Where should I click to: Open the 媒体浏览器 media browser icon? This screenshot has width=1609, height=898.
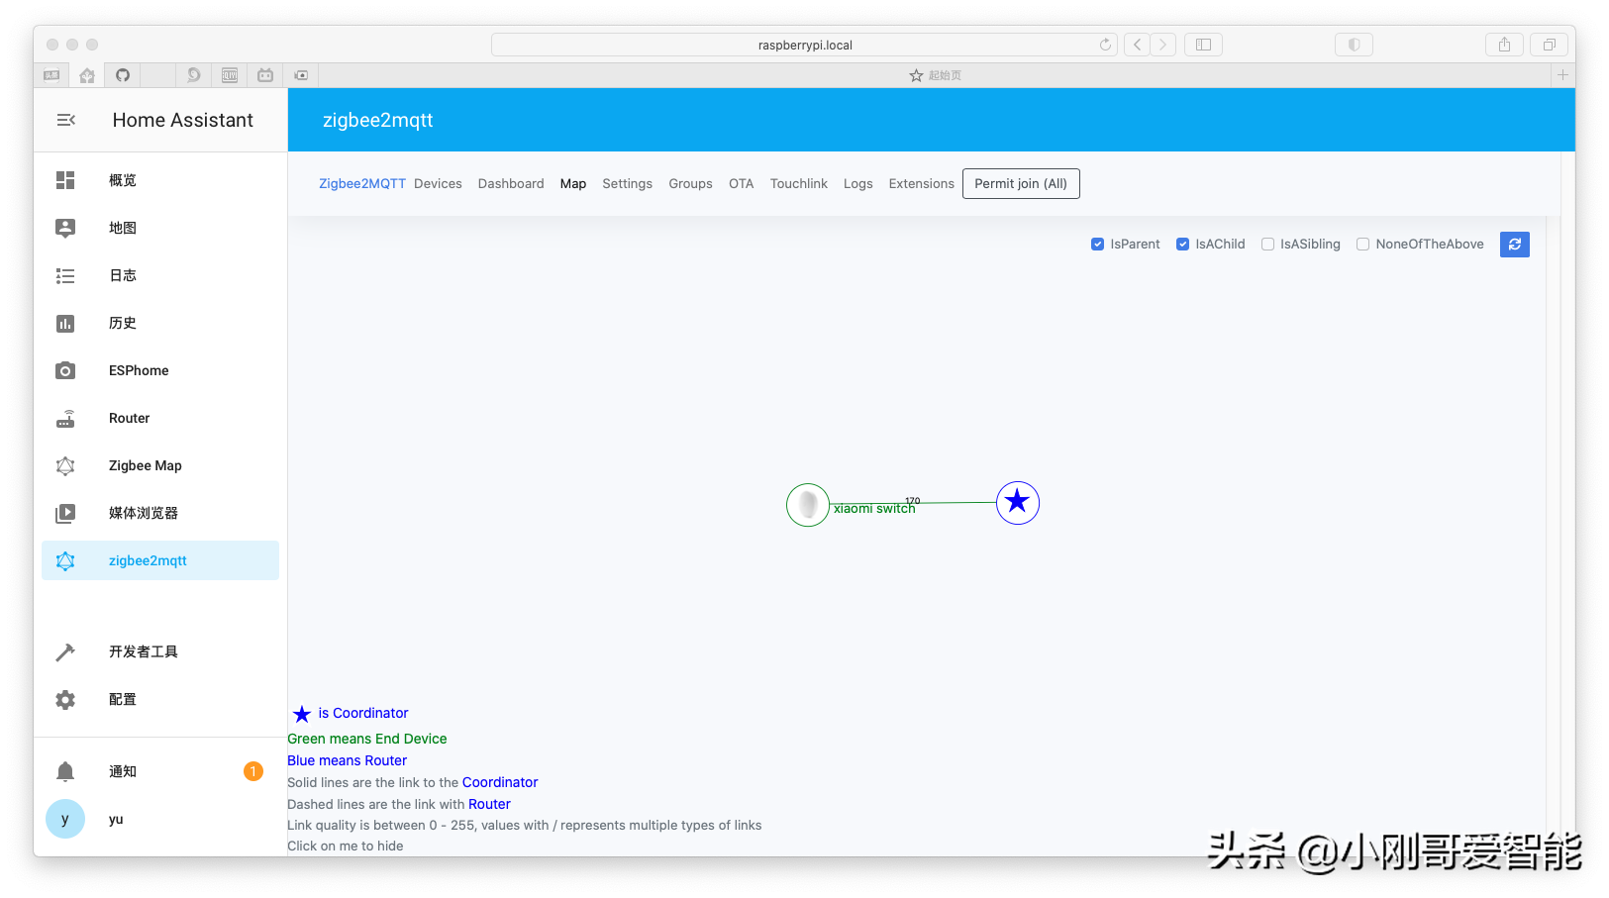65,513
